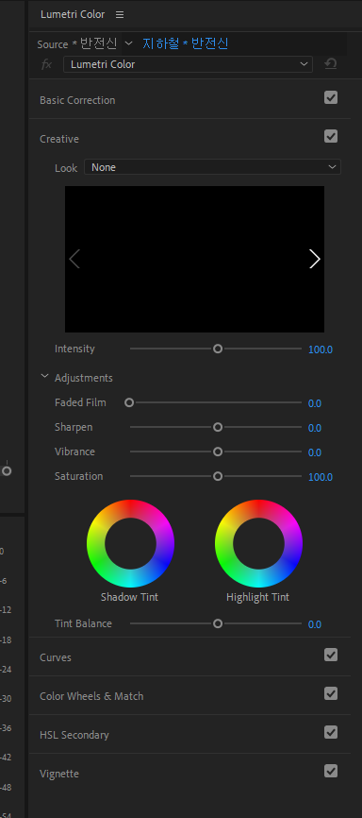362x818 pixels.
Task: Click the round slider knob in left panel
Action: tap(7, 470)
